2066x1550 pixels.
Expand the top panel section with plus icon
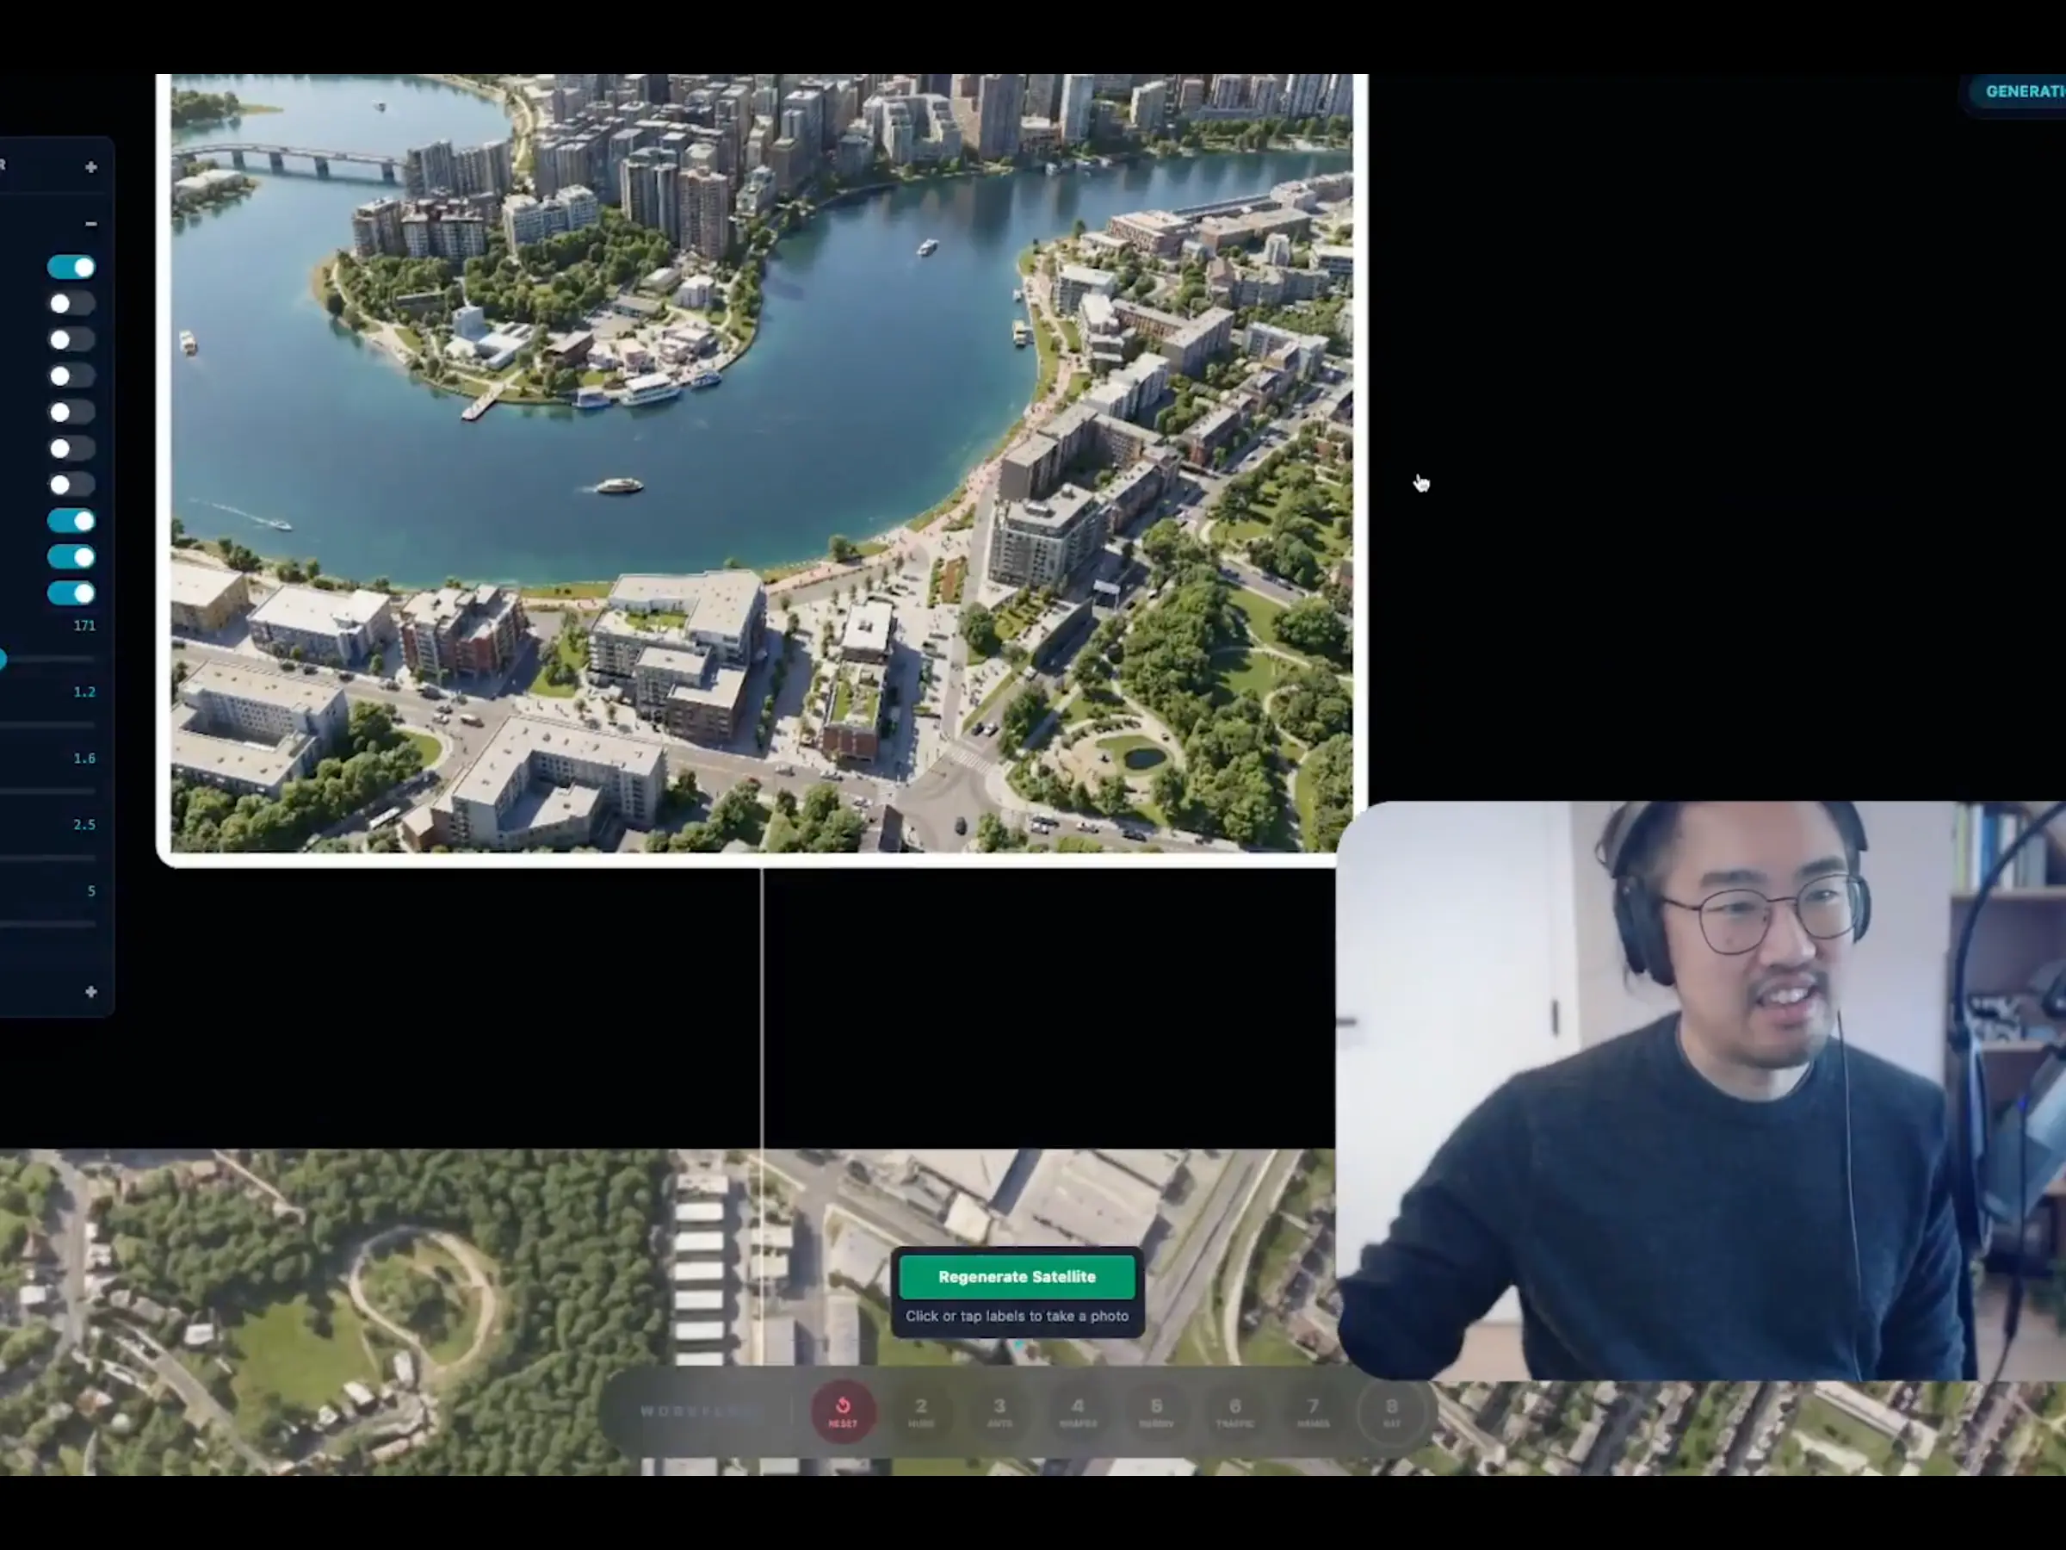coord(90,167)
